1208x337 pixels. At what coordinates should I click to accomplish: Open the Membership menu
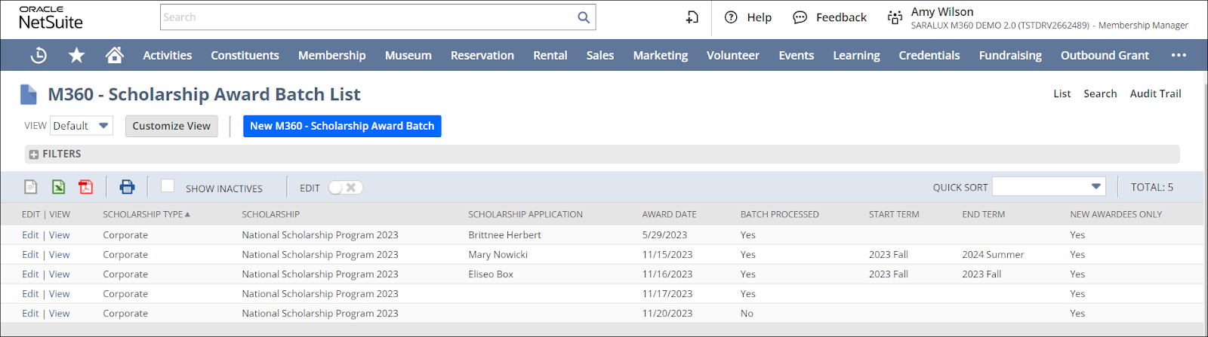click(331, 55)
